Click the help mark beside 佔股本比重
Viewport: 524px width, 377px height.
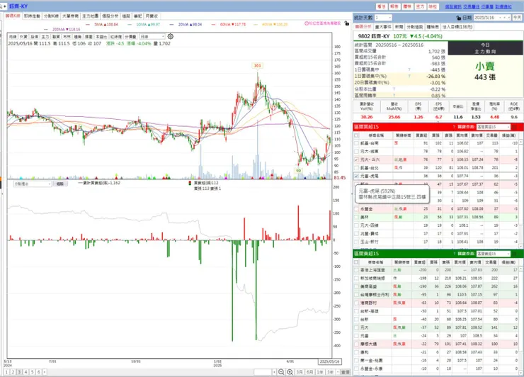[394, 89]
